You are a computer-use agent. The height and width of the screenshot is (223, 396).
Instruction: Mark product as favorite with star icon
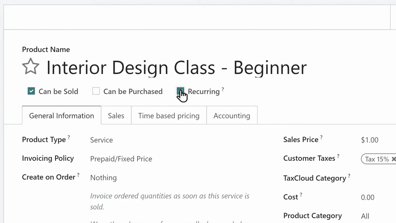point(31,67)
